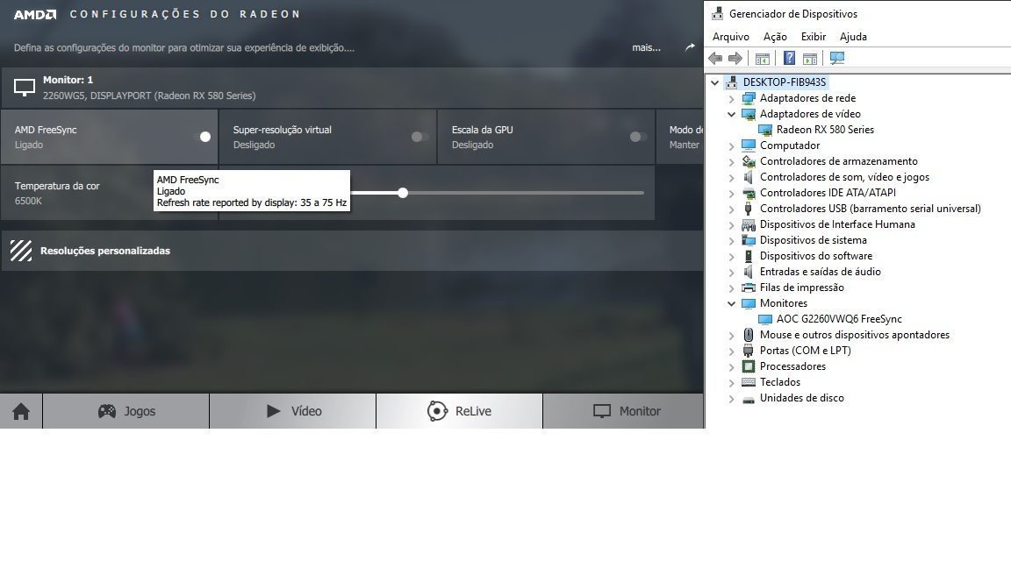The height and width of the screenshot is (568, 1011).
Task: Click the Filas de impressão printer icon
Action: point(748,288)
